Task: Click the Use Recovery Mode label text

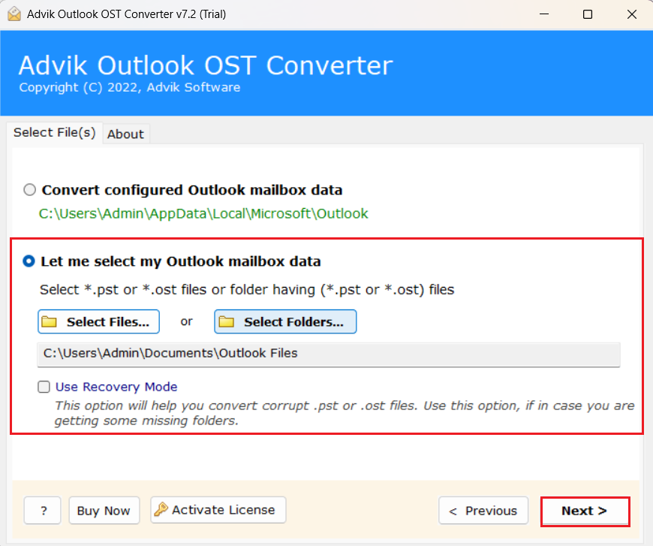Action: click(x=116, y=387)
